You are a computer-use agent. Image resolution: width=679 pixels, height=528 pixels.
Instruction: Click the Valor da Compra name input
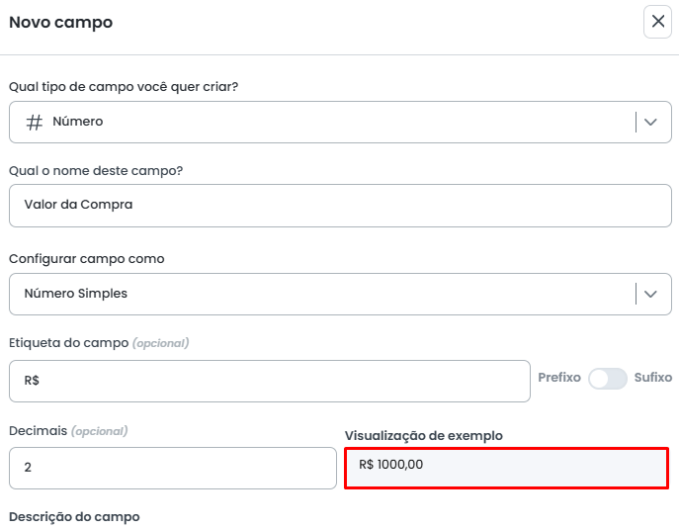pyautogui.click(x=340, y=205)
